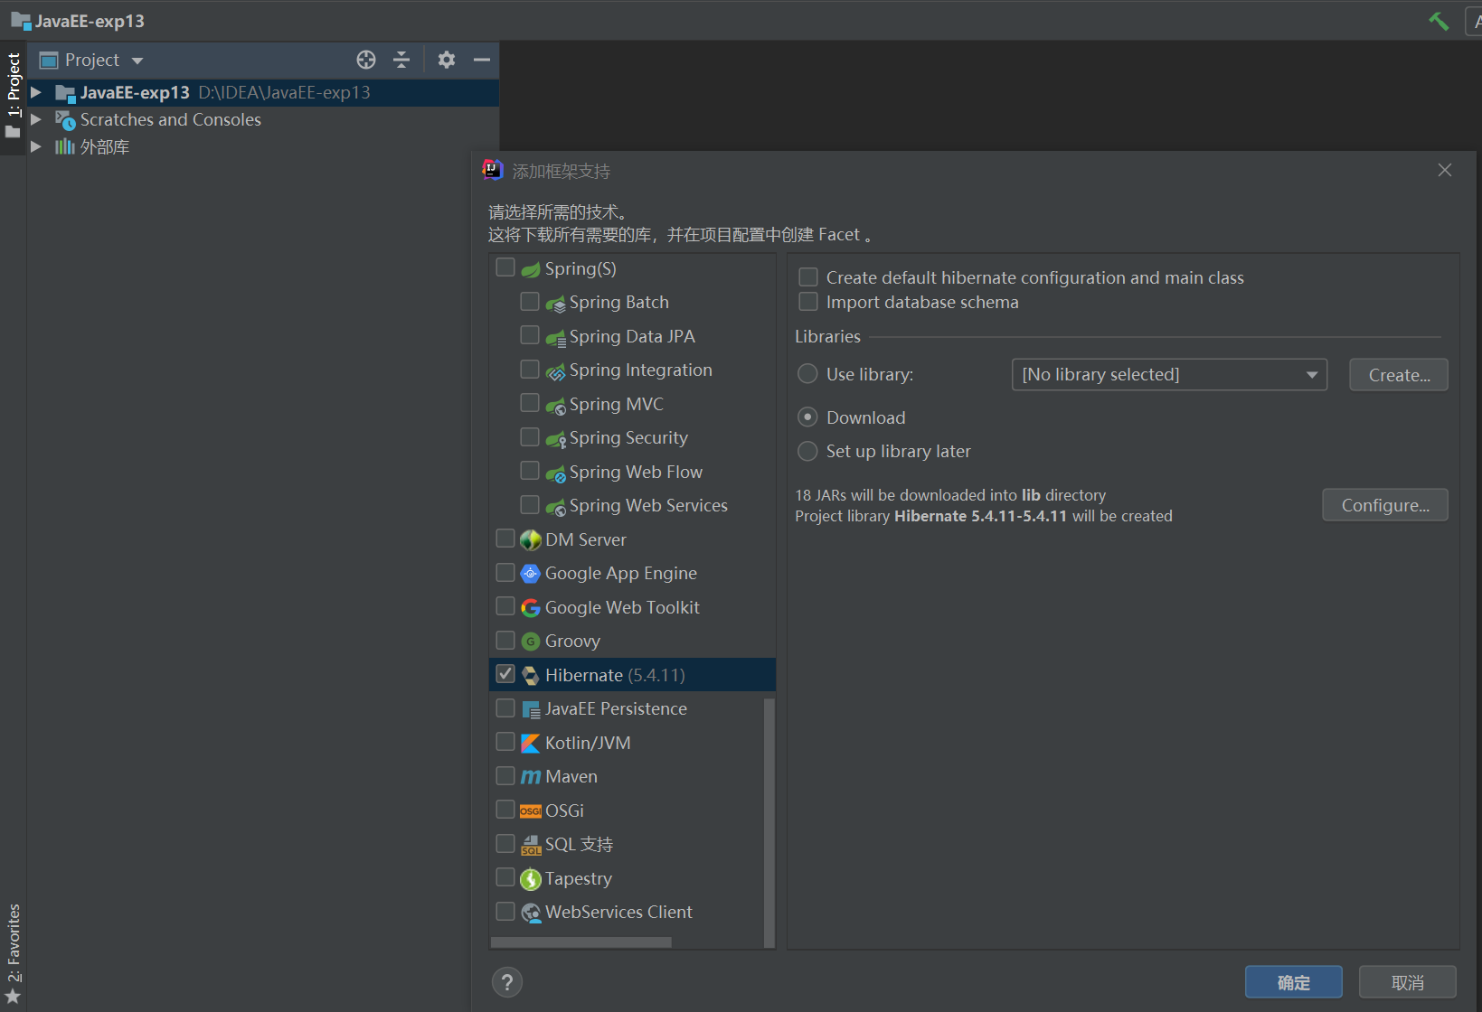Uncheck the Hibernate checkbox
The height and width of the screenshot is (1012, 1482).
click(x=505, y=674)
